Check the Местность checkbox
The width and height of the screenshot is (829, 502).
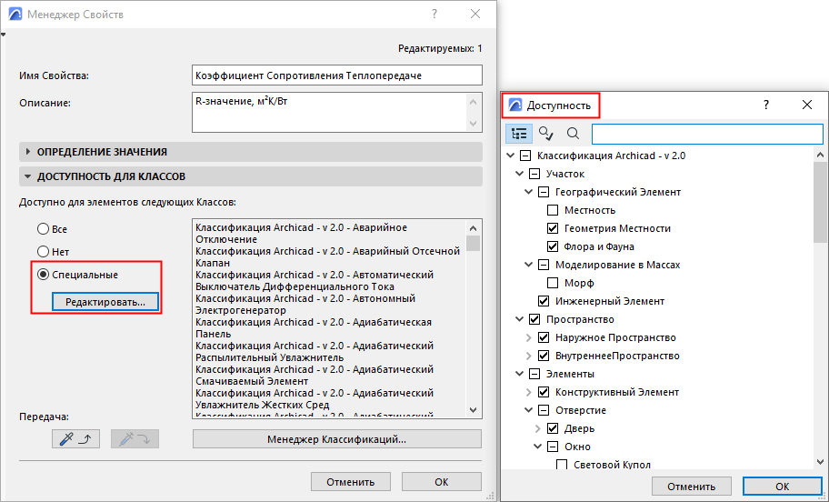point(553,210)
